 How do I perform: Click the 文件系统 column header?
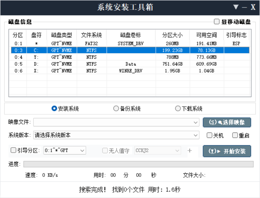click(x=91, y=35)
